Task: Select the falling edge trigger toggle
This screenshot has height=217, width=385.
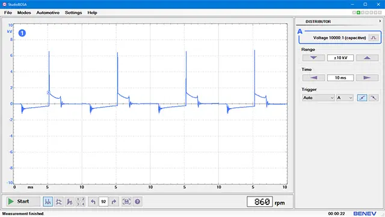Action: point(374,98)
